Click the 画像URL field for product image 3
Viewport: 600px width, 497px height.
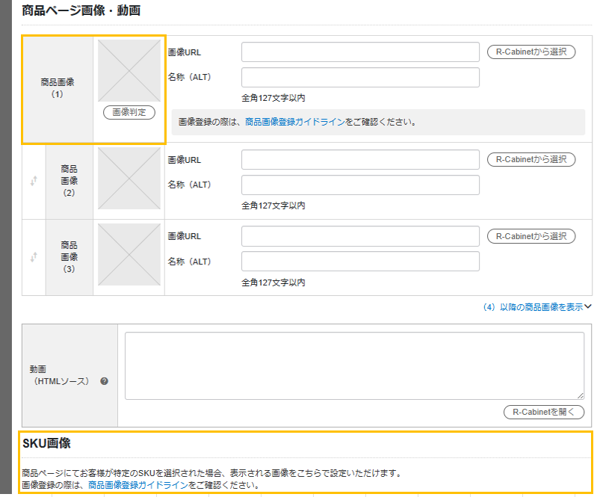[x=360, y=237]
